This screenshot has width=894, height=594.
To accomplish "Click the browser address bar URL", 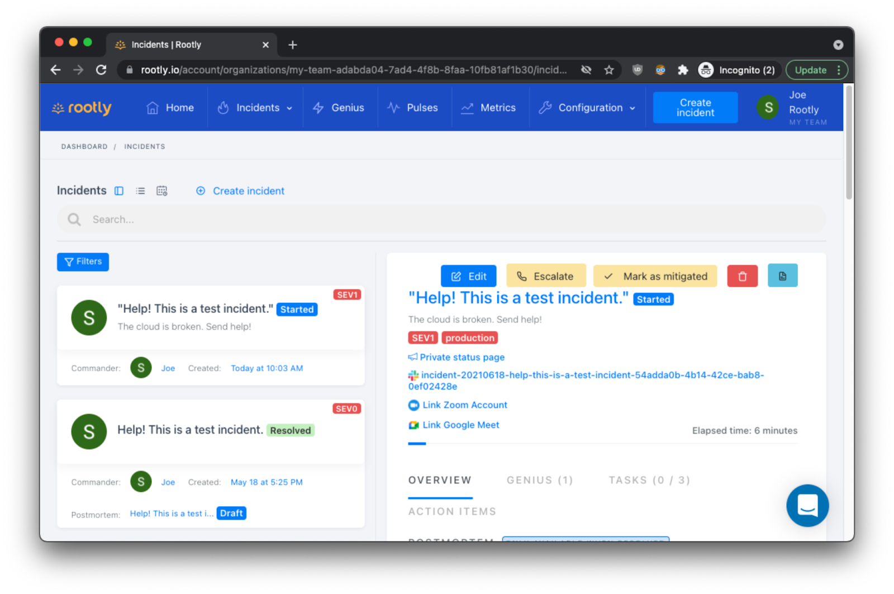I will (x=354, y=70).
